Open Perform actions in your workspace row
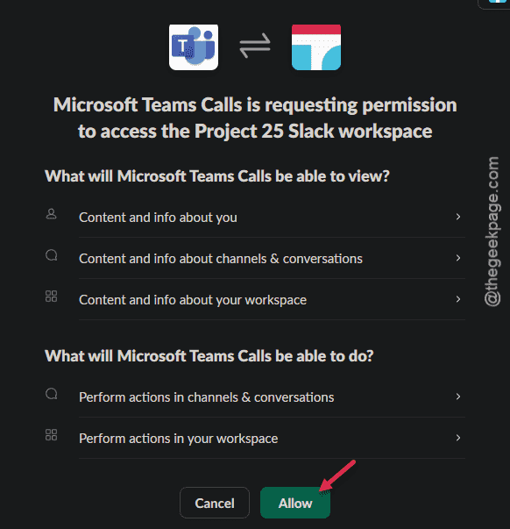 coord(255,438)
